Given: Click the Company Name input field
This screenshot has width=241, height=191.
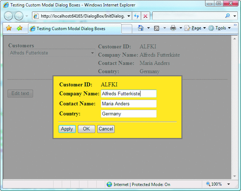Looking at the screenshot, I should [x=129, y=94].
